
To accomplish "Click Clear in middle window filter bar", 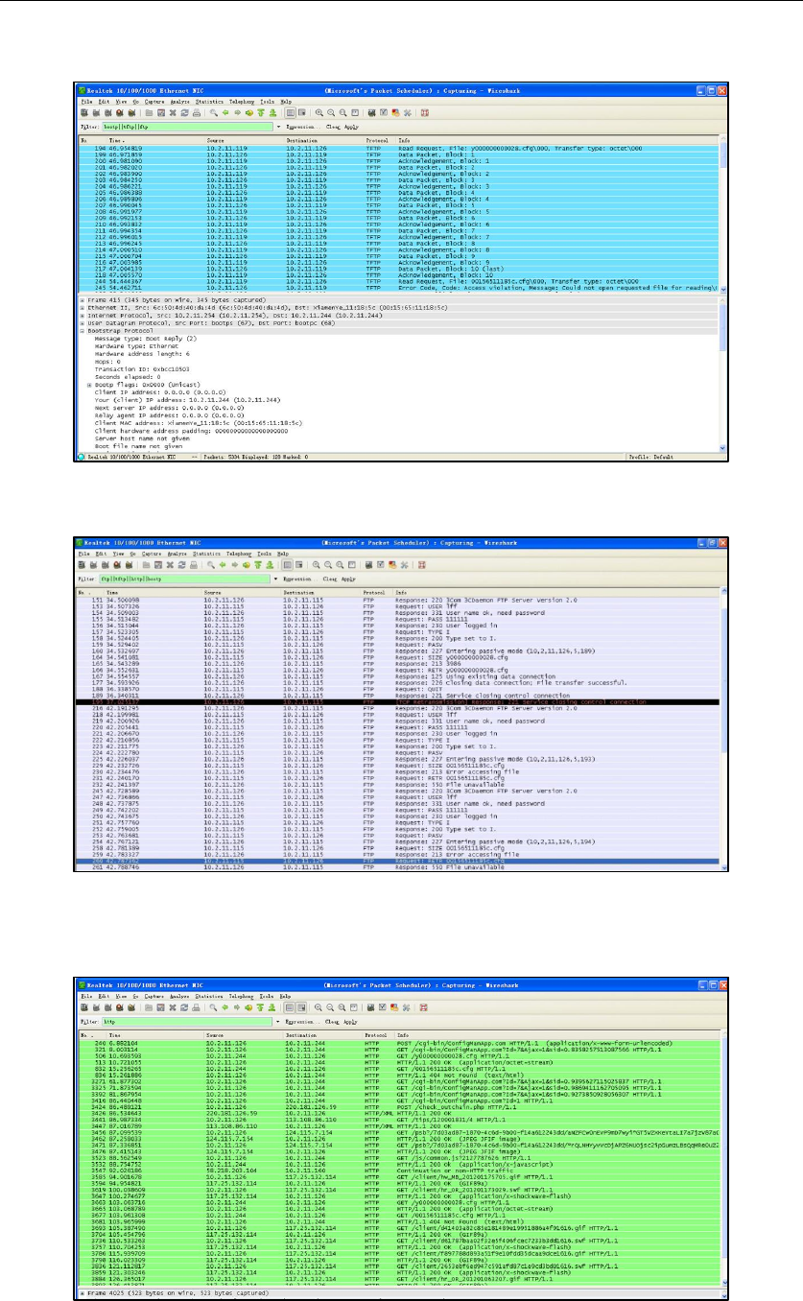I will point(329,579).
